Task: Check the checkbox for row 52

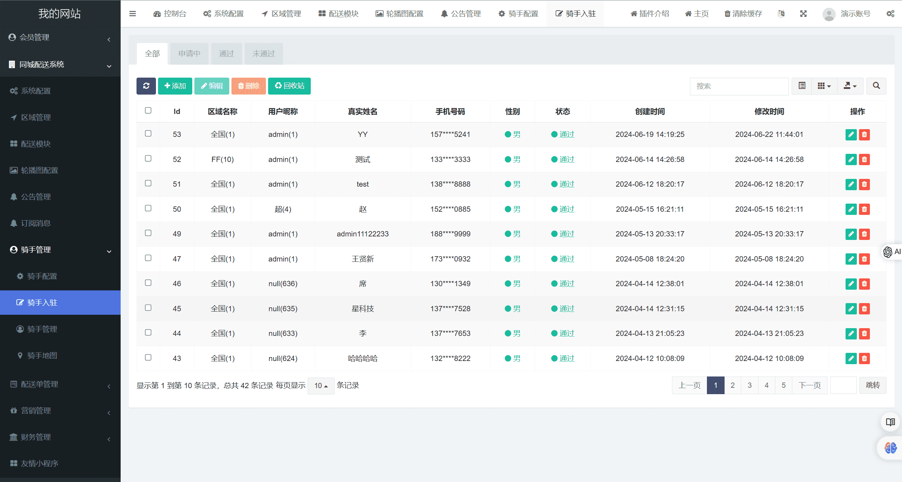Action: pos(148,158)
